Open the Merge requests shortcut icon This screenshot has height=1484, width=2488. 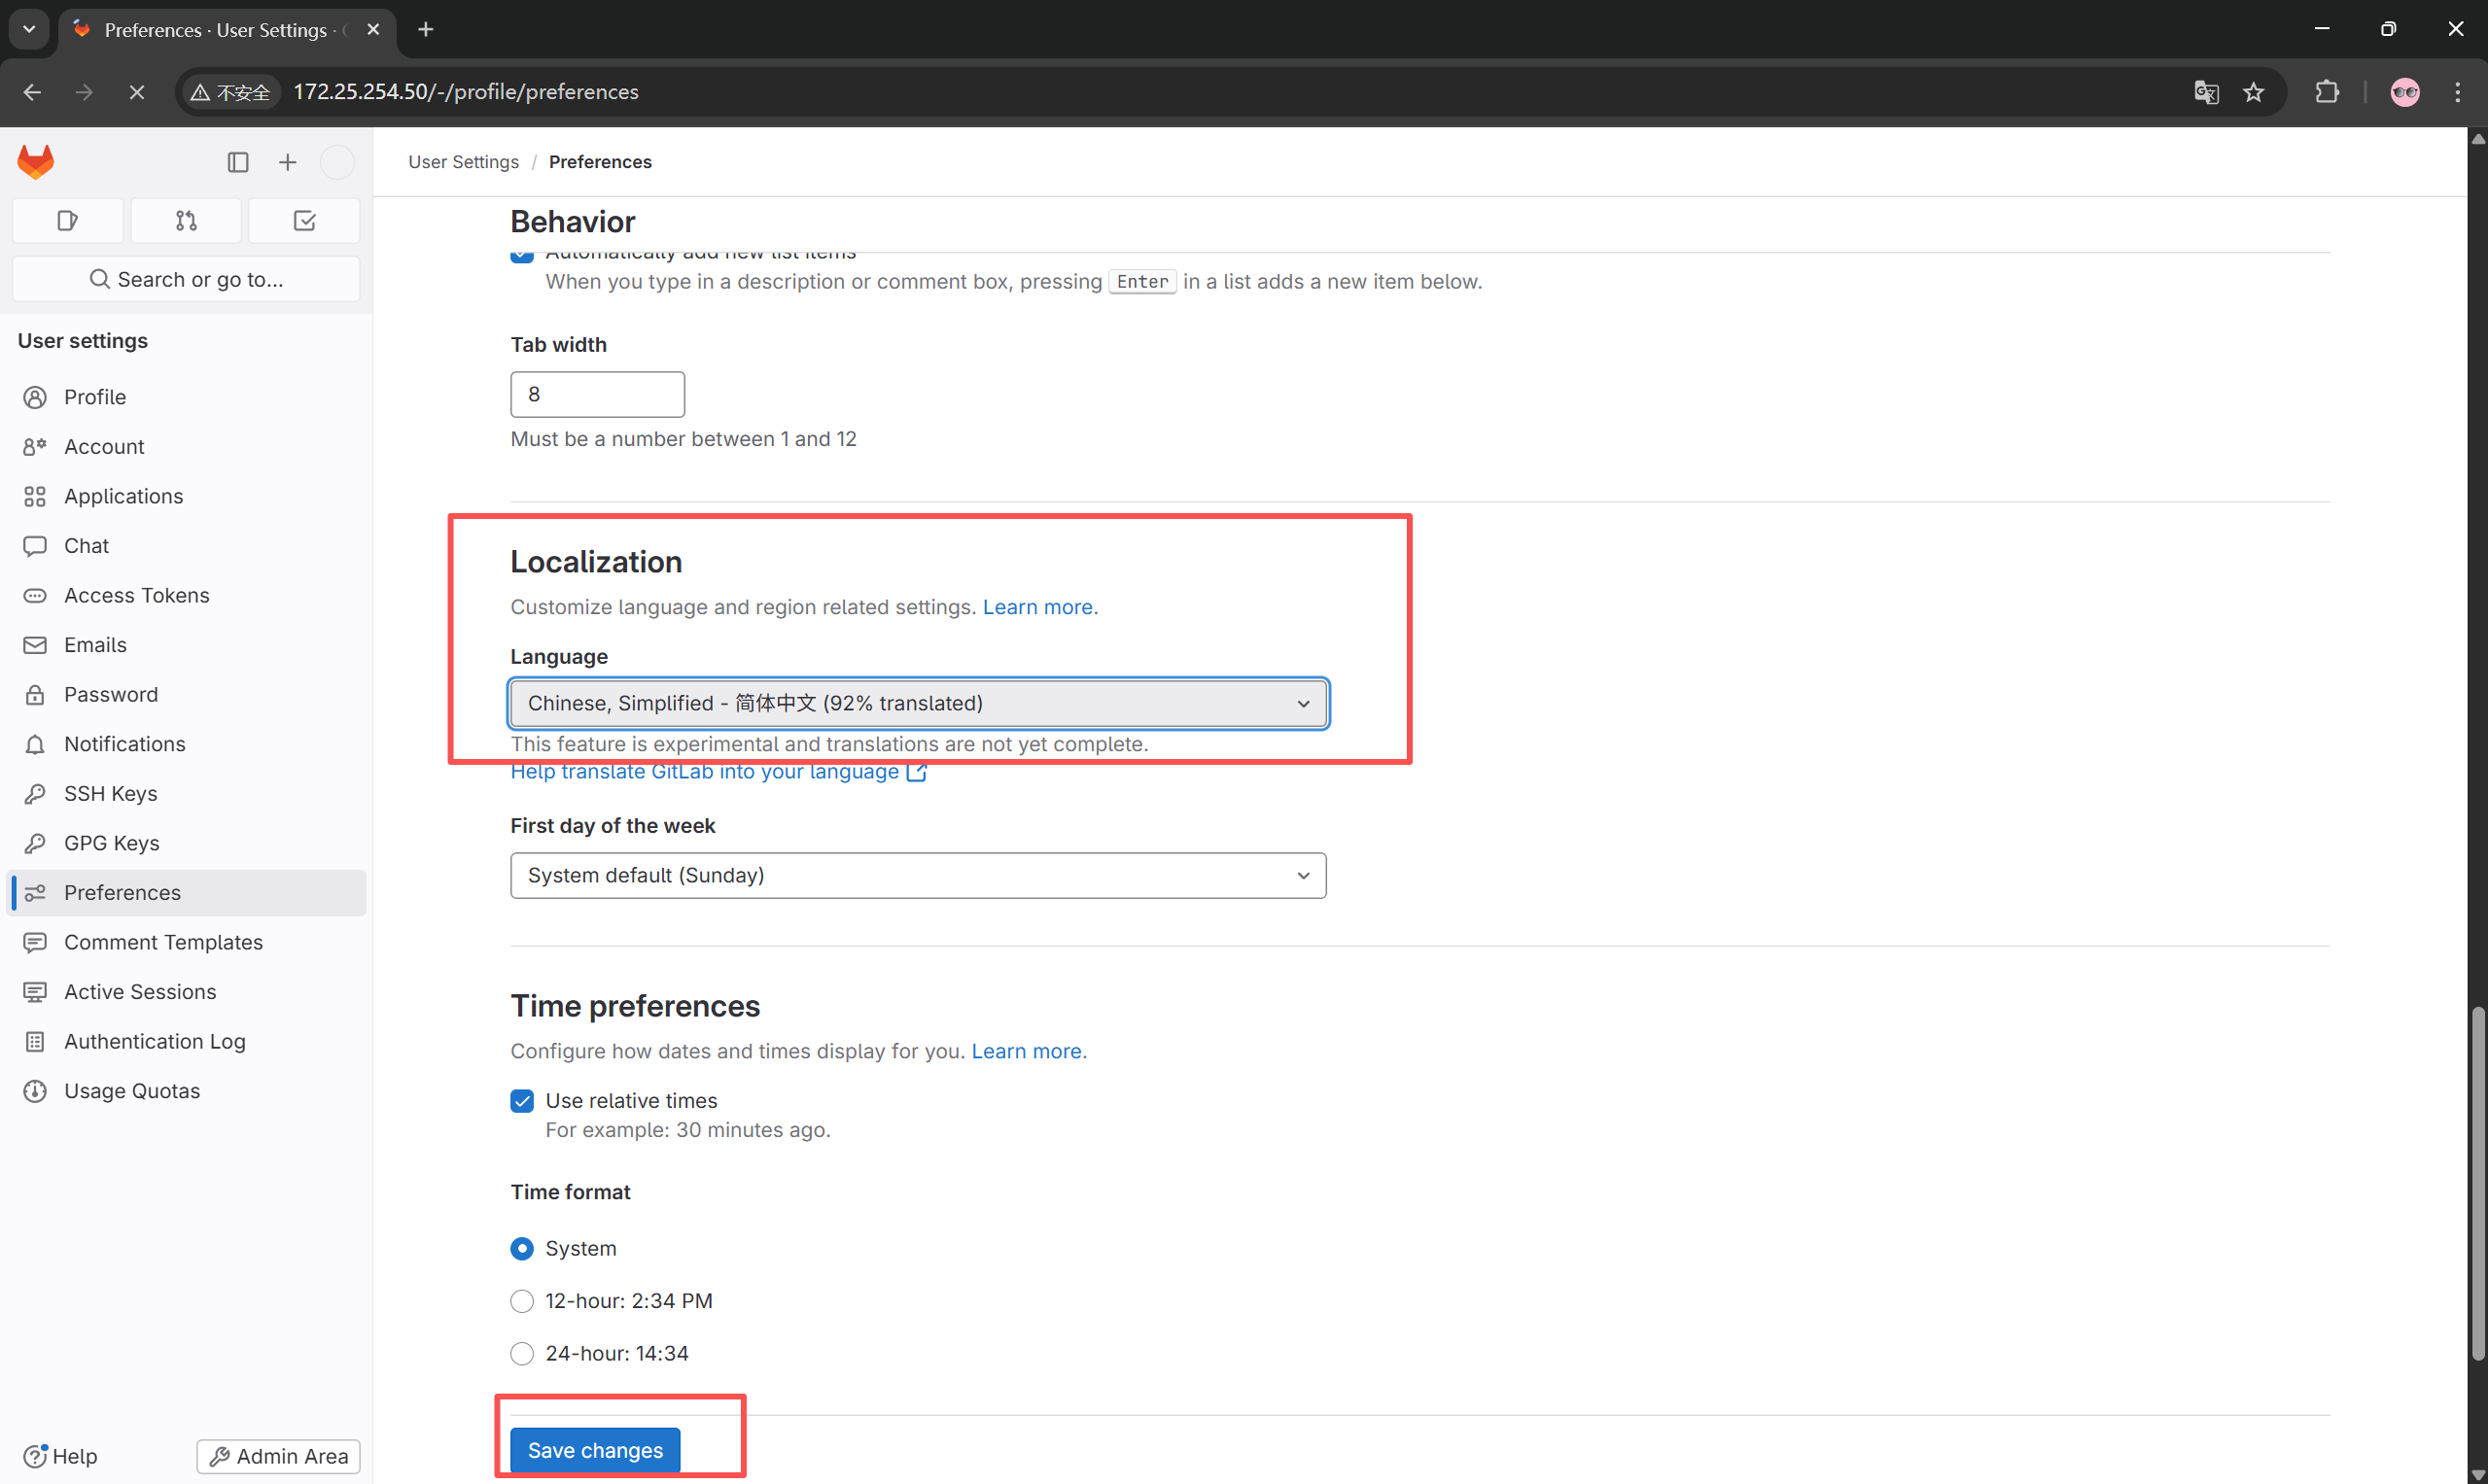186,220
